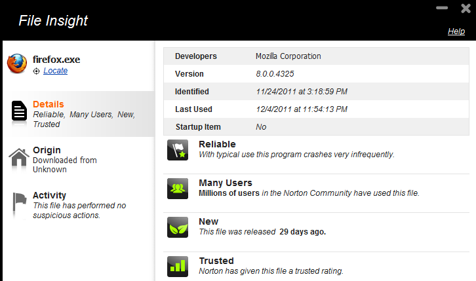Click the Origin house icon
The width and height of the screenshot is (476, 281).
tap(19, 157)
